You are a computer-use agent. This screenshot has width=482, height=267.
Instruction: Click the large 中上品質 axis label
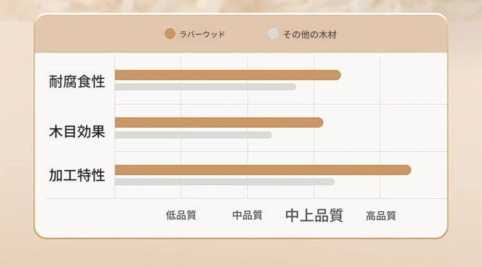pyautogui.click(x=314, y=215)
